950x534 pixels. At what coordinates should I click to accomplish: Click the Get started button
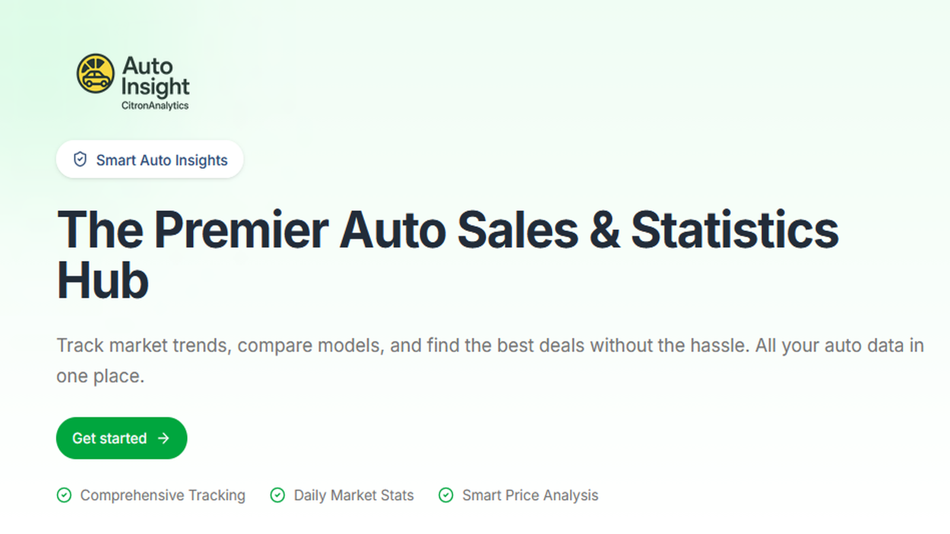[121, 438]
